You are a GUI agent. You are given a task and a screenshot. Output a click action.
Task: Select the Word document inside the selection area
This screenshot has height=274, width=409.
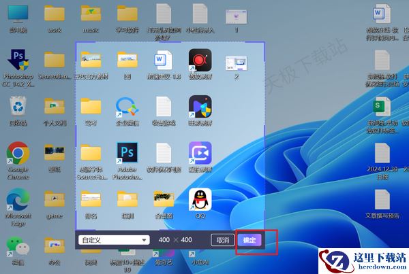pos(164,60)
